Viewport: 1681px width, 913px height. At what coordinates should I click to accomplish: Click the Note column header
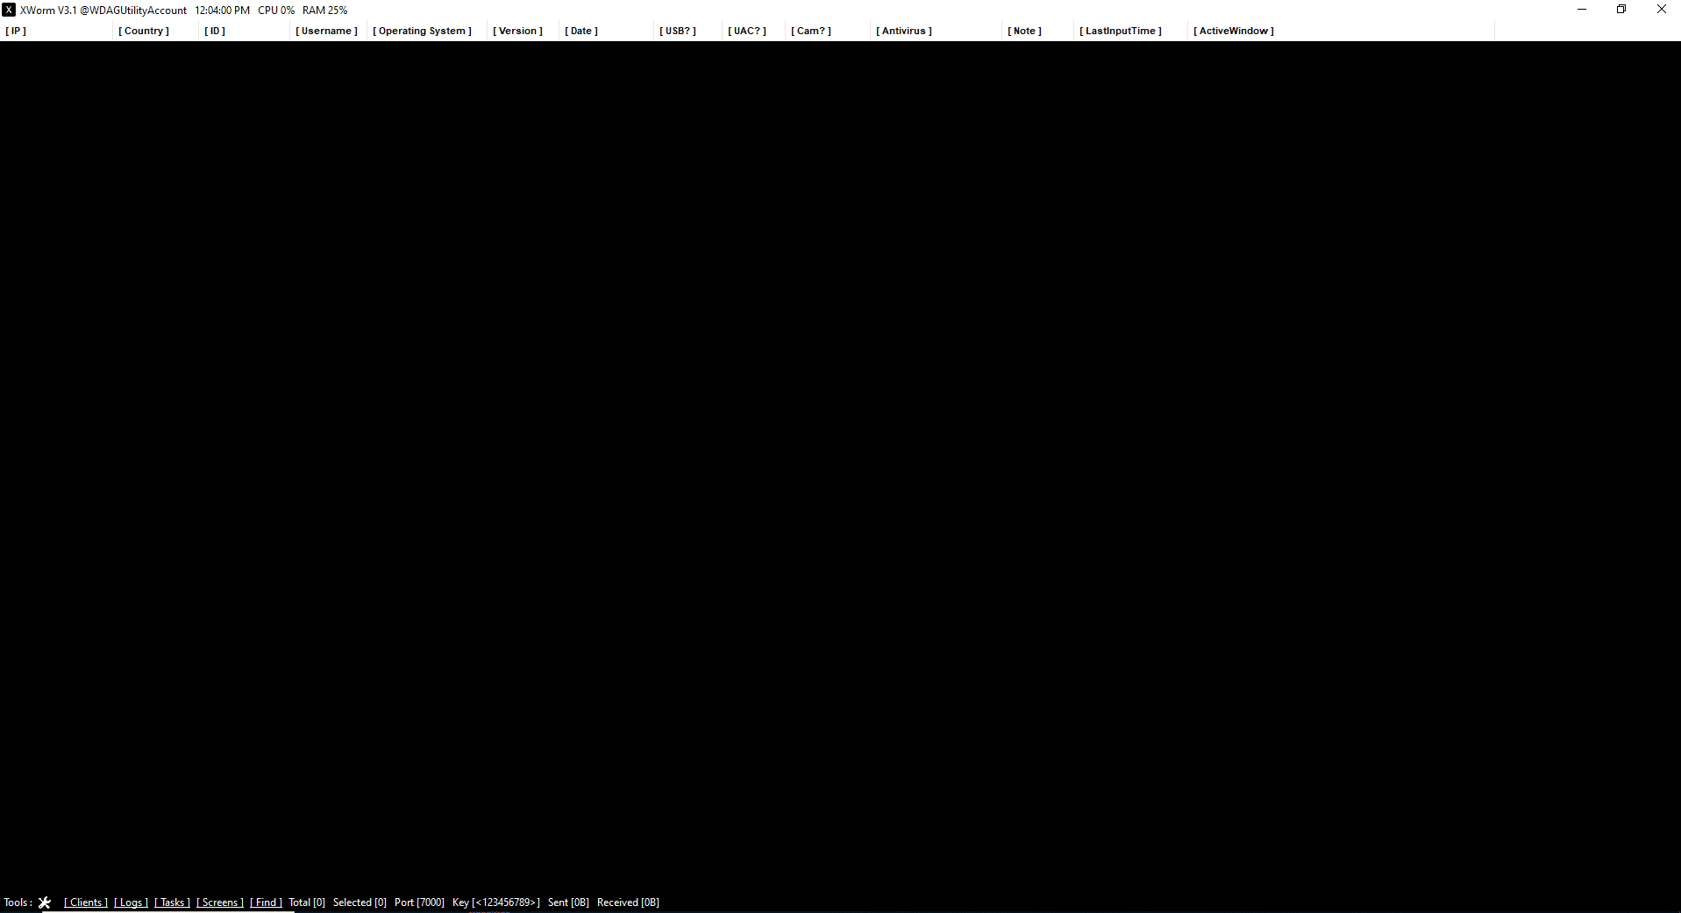[x=1037, y=31]
